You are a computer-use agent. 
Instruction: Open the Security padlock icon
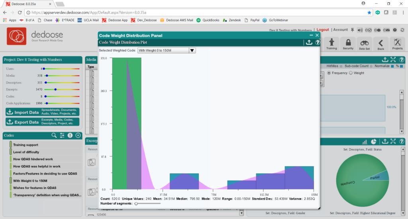click(x=348, y=44)
